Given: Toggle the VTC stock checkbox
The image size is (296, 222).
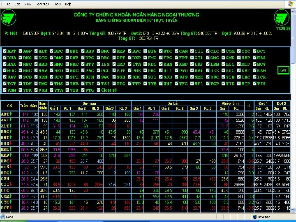Looking at the screenshot, I should [83, 90].
